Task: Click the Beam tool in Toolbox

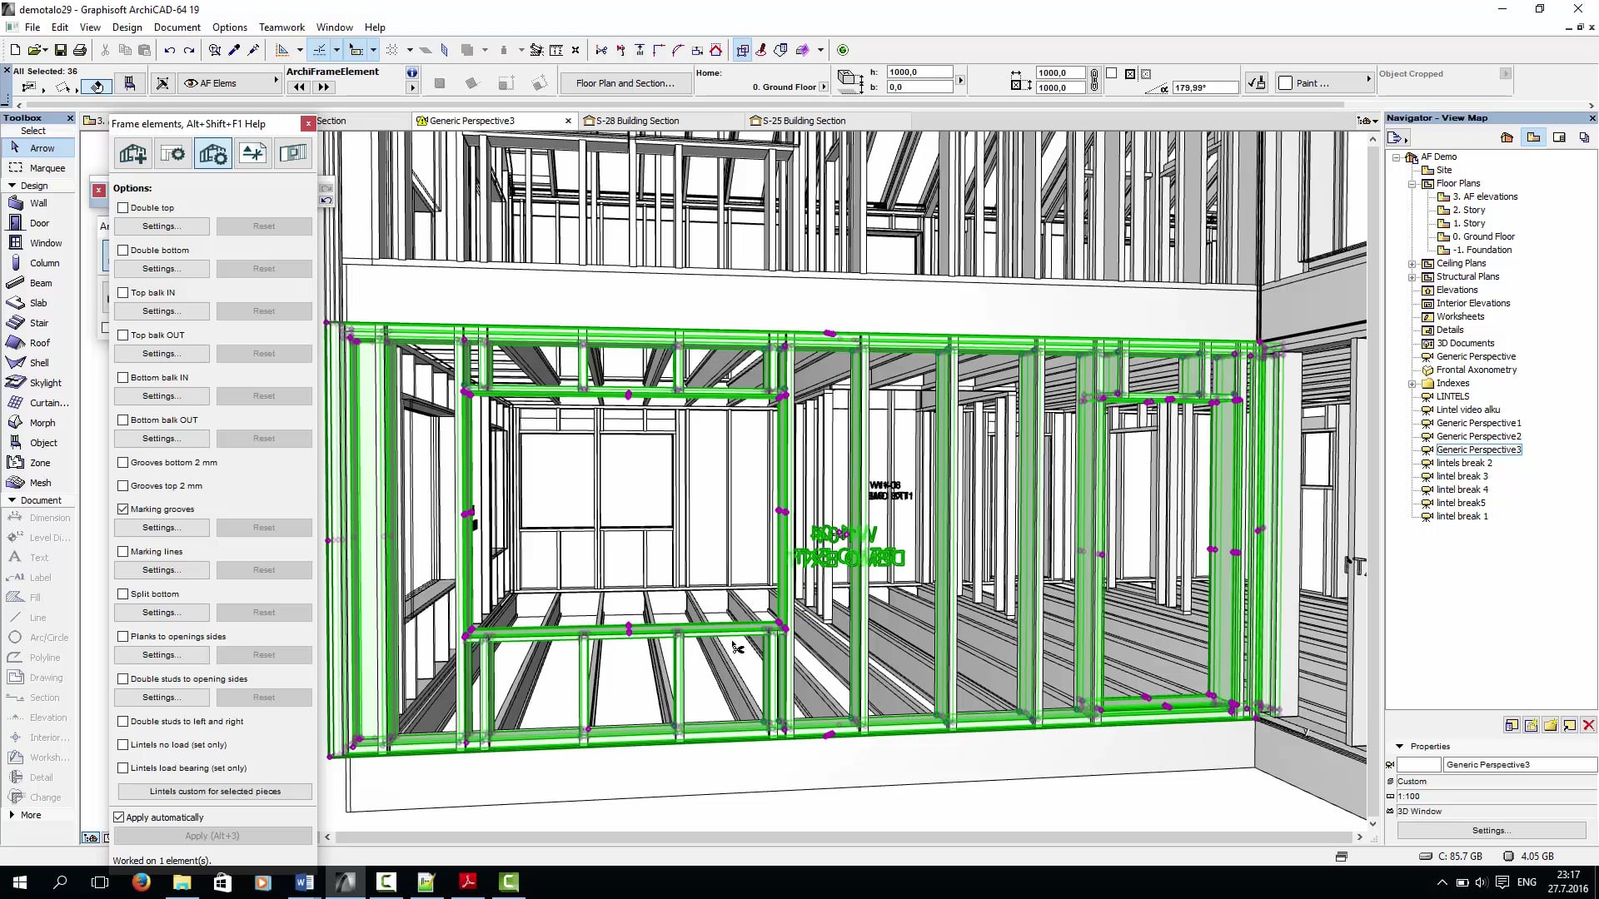Action: (41, 282)
